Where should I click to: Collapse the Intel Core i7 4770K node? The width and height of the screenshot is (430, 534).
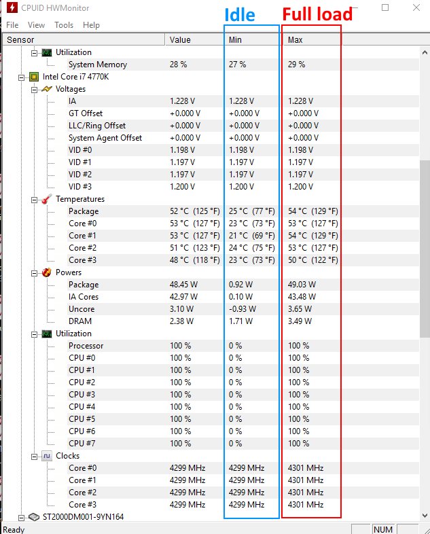click(x=21, y=77)
